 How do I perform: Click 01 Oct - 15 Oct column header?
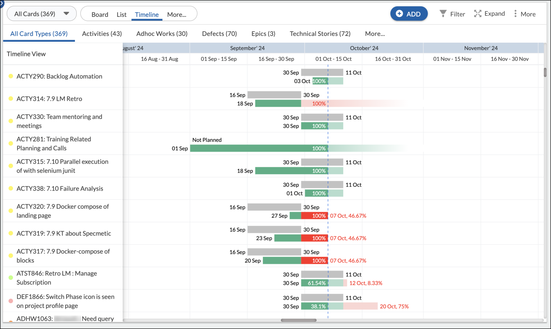tap(334, 59)
